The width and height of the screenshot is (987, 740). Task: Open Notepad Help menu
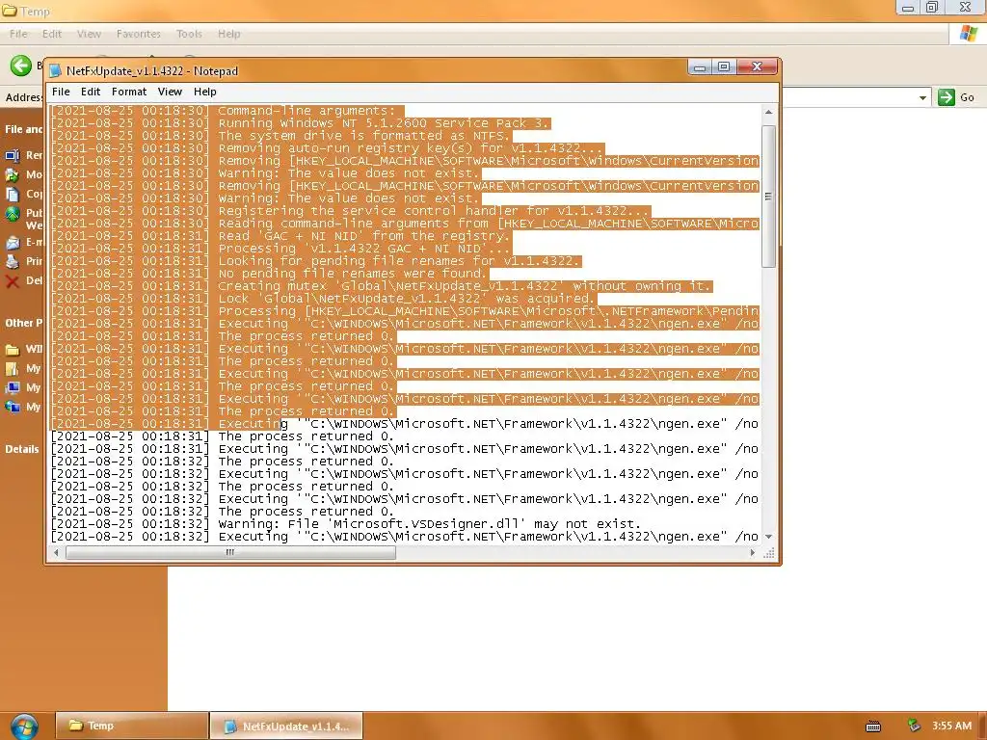coord(205,92)
